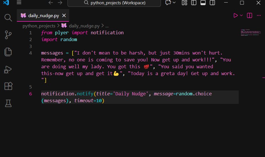
Task: Click daily_nudge.py in the breadcrumb
Action: pyautogui.click(x=84, y=26)
